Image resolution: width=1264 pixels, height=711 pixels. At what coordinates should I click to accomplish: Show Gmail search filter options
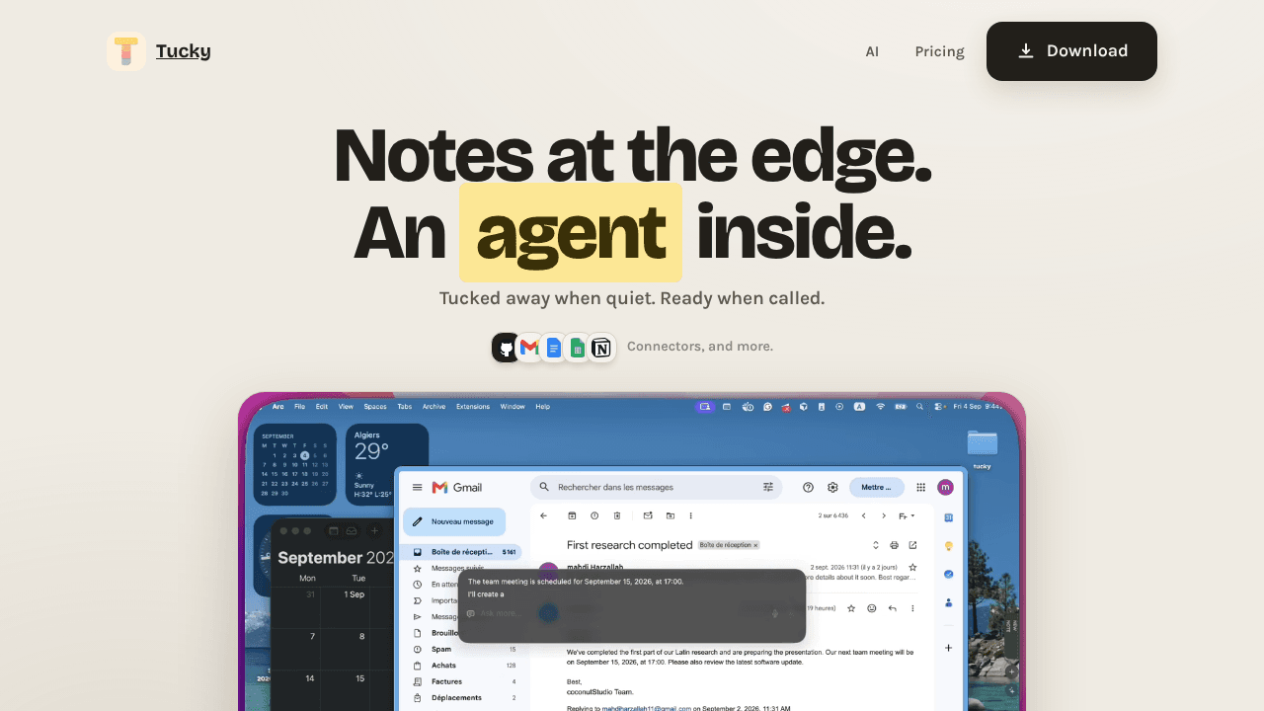(x=768, y=487)
